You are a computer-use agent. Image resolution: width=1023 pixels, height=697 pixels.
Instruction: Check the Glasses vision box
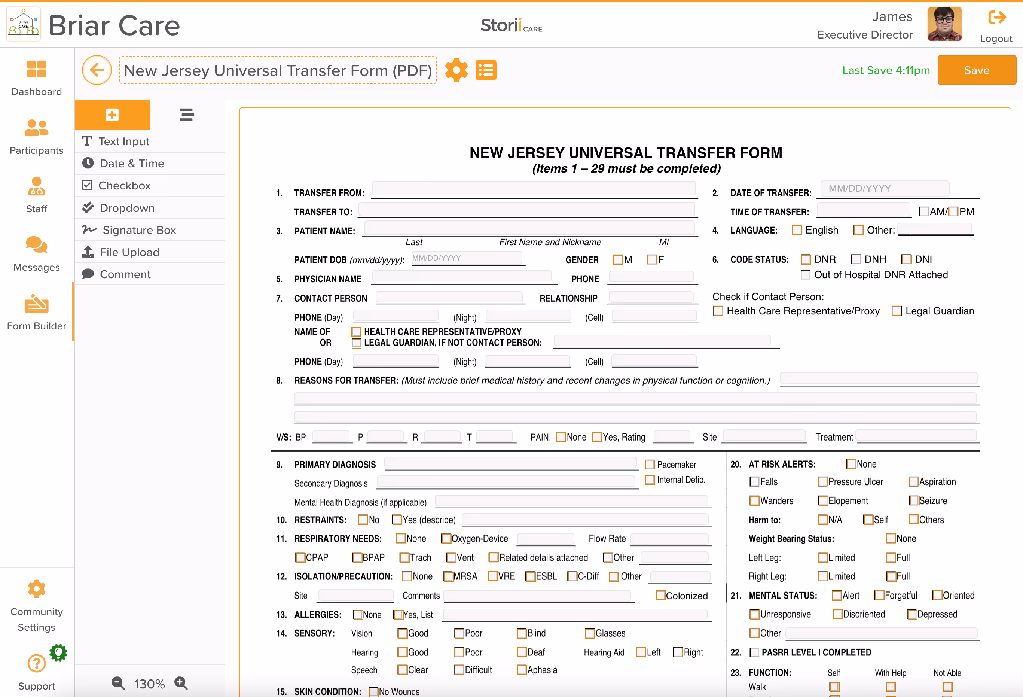[x=589, y=634]
